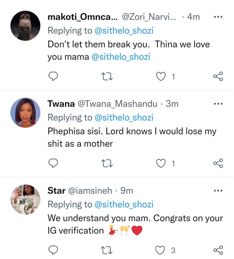
Task: Reply to Star's tweet
Action: click(x=53, y=250)
